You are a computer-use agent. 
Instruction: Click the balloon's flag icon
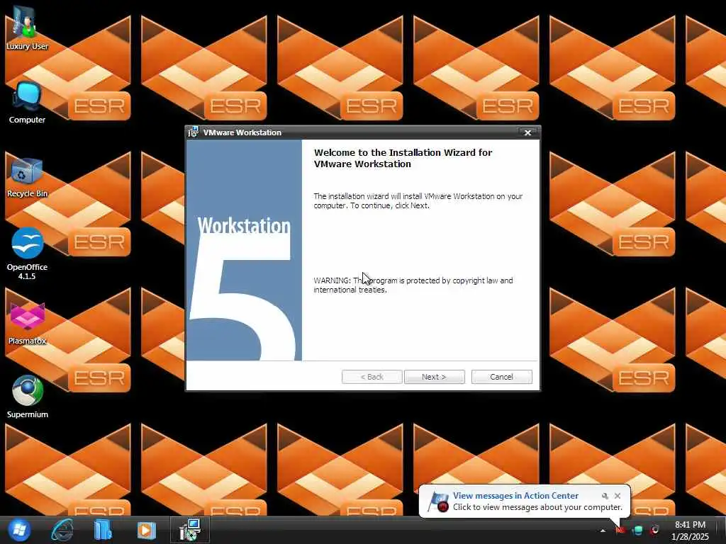(438, 502)
